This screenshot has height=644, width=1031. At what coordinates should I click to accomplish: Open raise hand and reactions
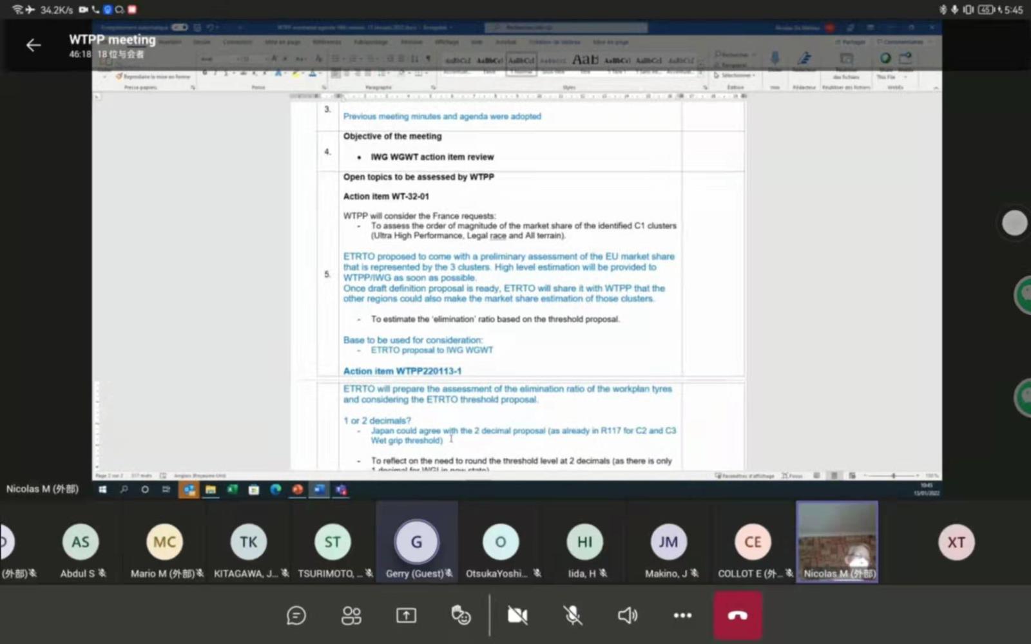pyautogui.click(x=461, y=616)
